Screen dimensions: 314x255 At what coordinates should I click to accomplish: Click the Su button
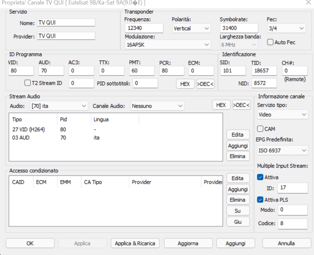click(238, 211)
